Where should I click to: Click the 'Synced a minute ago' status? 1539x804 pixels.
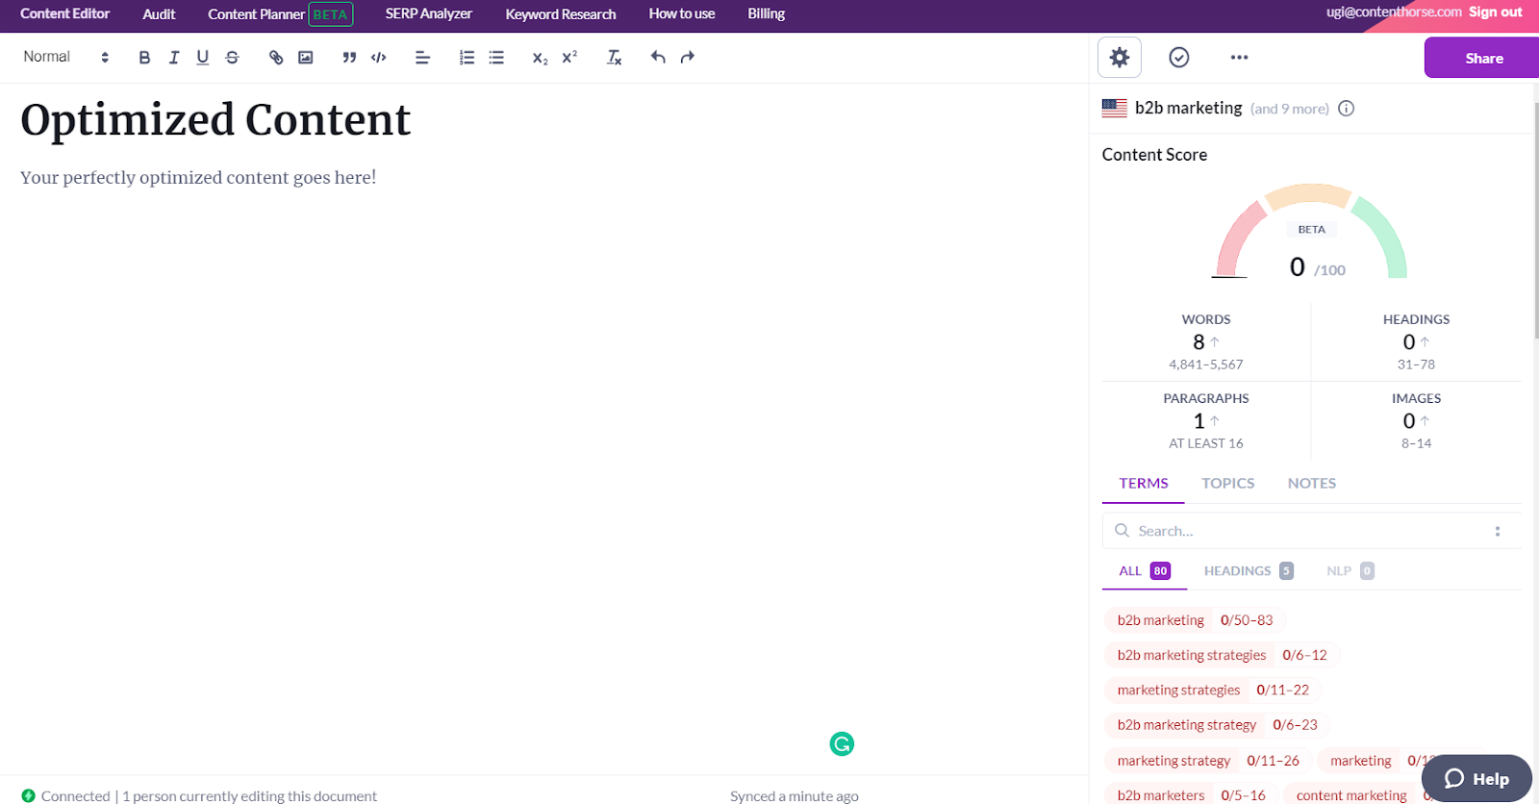point(795,795)
